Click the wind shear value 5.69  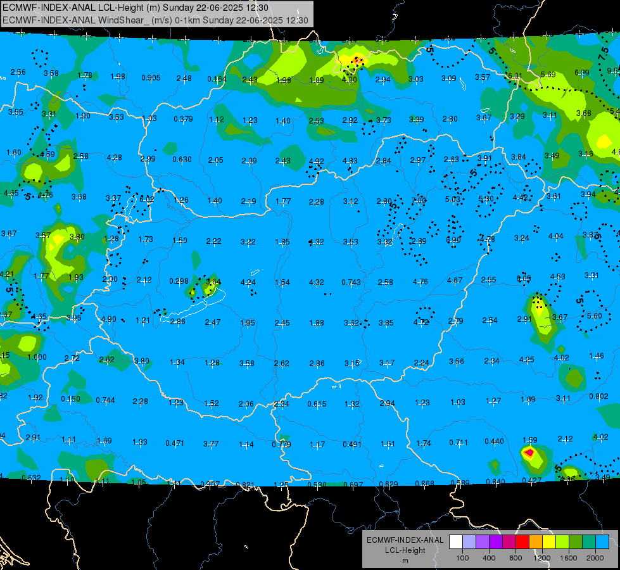[x=548, y=74]
